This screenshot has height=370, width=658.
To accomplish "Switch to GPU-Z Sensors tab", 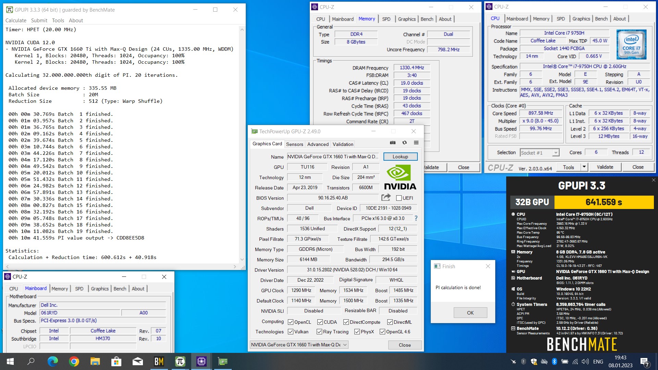I will pos(294,144).
